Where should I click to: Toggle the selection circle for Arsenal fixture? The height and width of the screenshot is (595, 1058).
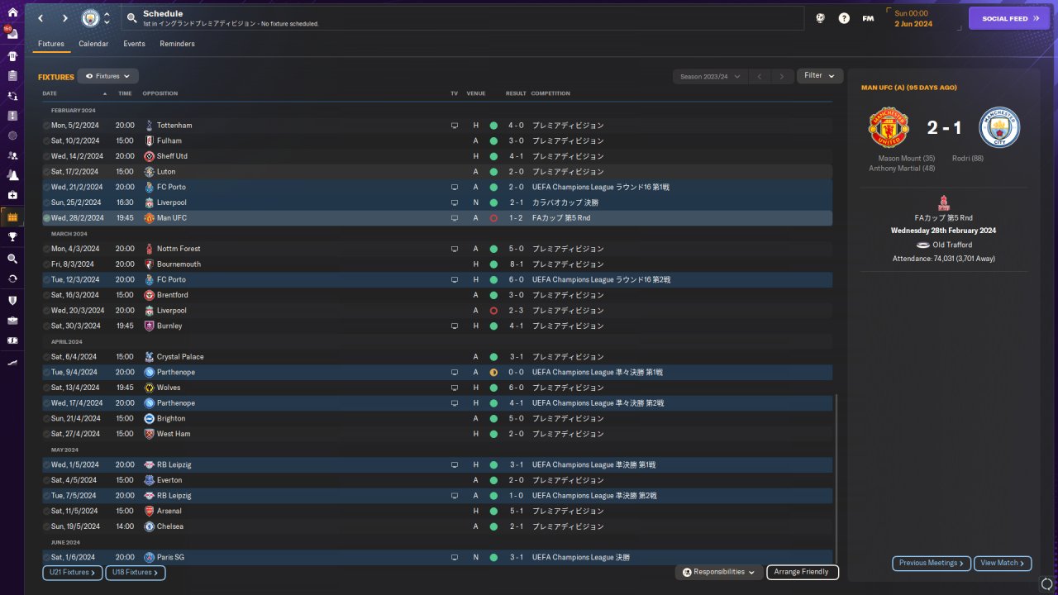47,512
